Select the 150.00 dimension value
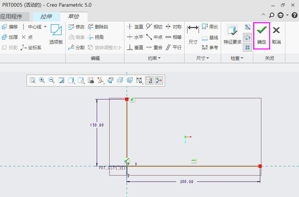 tap(97, 125)
